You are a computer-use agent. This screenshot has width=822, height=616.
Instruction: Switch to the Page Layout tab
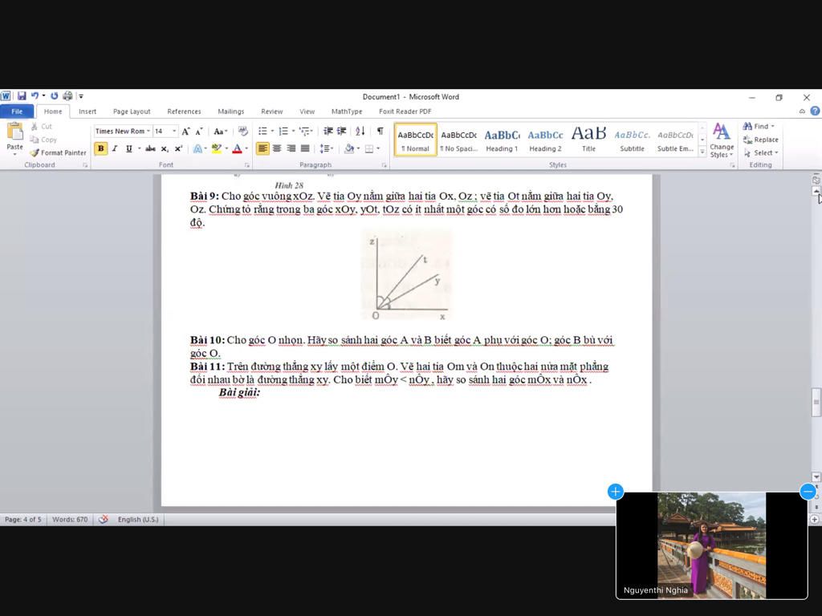pos(132,111)
